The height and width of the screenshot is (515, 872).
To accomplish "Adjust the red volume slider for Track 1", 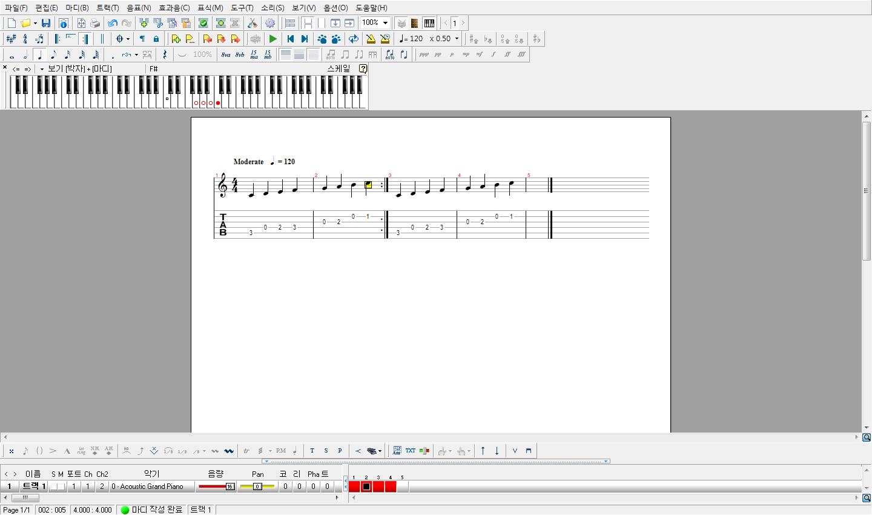I will pos(216,487).
